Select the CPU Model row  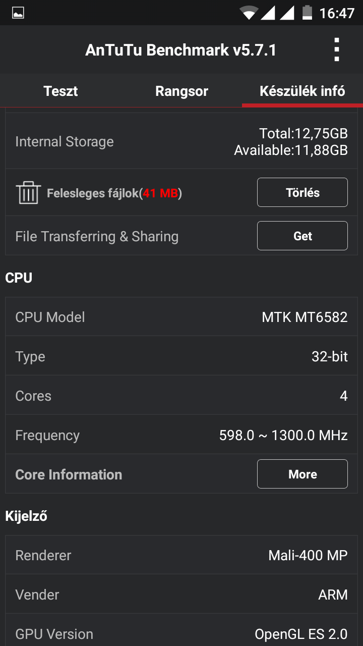[x=181, y=317]
